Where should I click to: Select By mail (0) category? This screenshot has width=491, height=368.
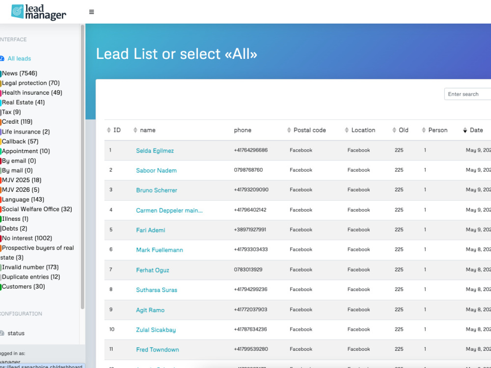(x=17, y=171)
